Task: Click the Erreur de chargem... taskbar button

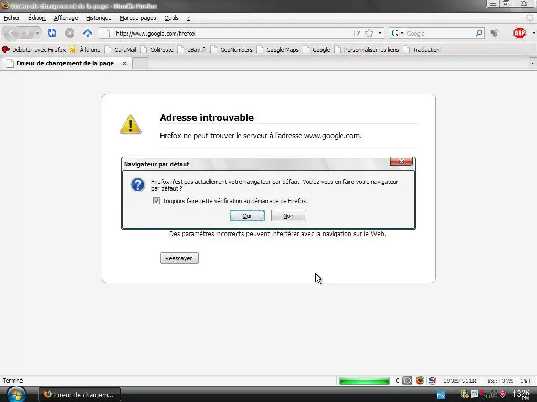Action: click(80, 395)
